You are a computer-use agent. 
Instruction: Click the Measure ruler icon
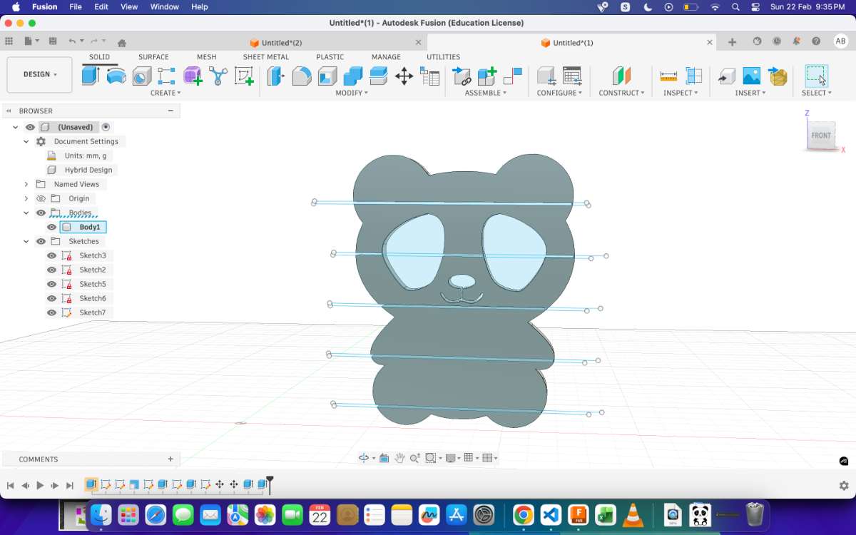click(x=668, y=76)
